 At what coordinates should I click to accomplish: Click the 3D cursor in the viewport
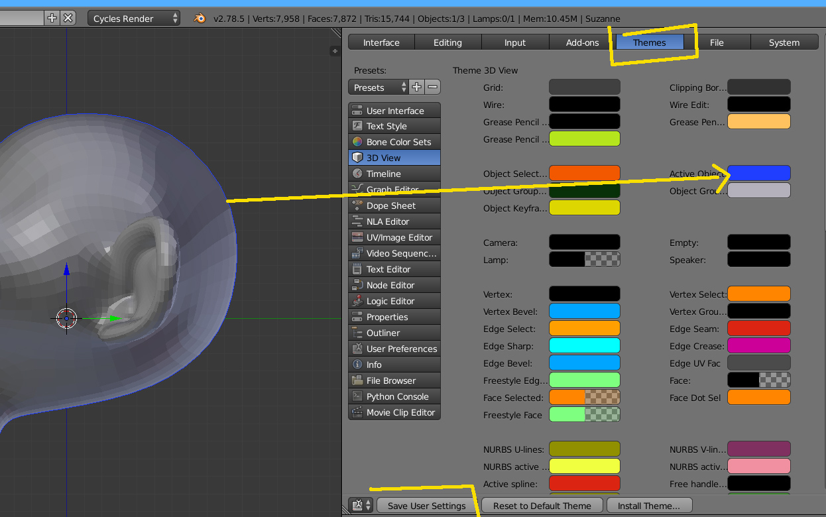point(66,318)
